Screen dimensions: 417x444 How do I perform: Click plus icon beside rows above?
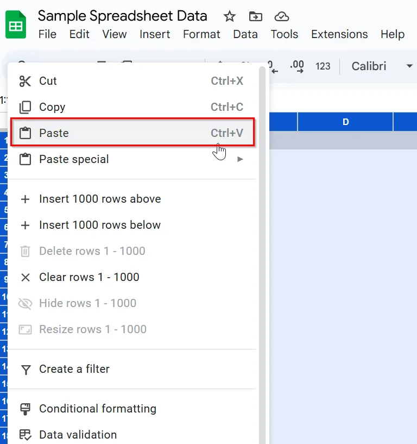click(25, 199)
